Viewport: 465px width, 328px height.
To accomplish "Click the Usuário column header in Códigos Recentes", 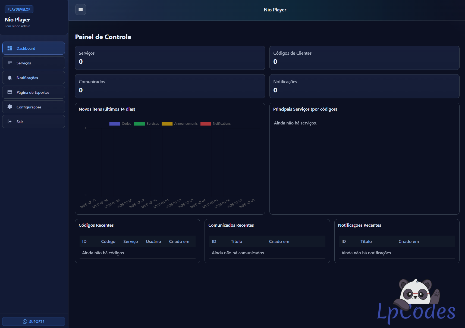I will 153,241.
